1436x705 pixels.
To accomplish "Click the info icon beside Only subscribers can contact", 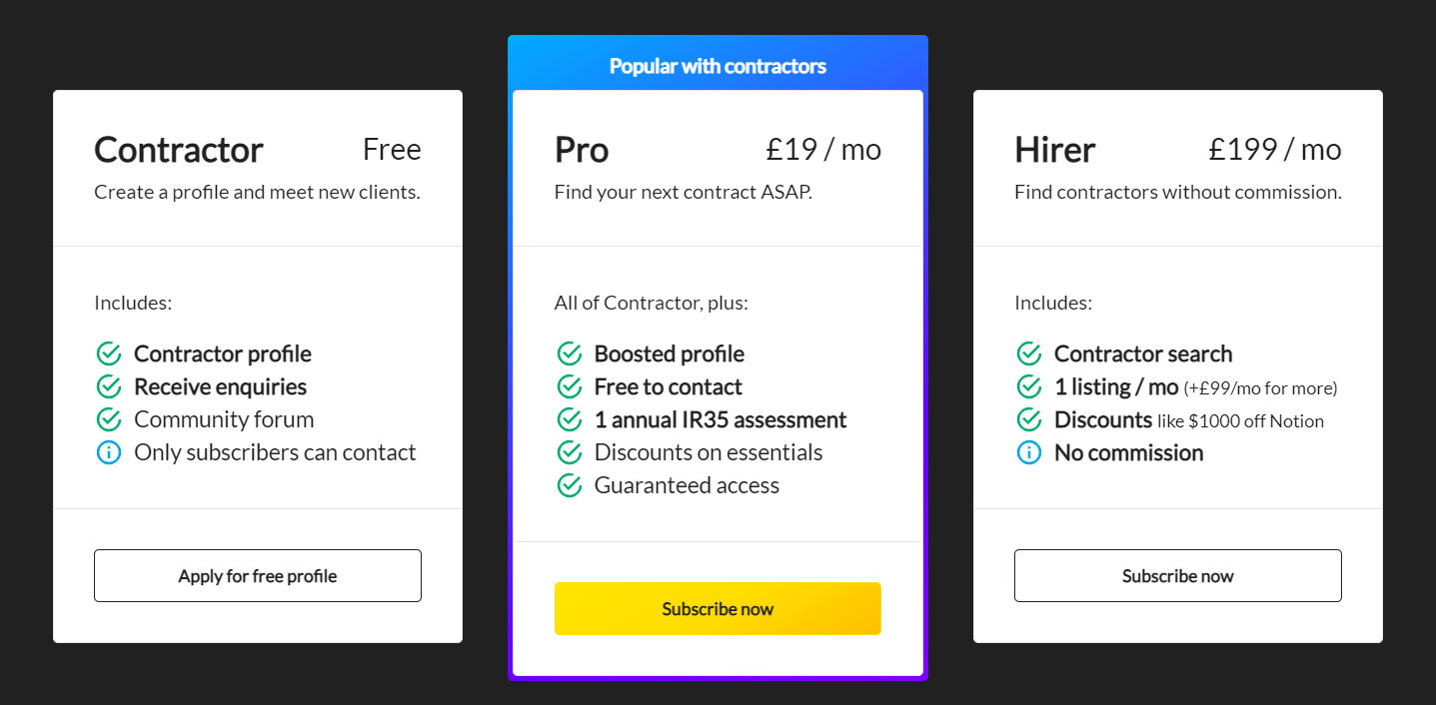I will (x=108, y=452).
